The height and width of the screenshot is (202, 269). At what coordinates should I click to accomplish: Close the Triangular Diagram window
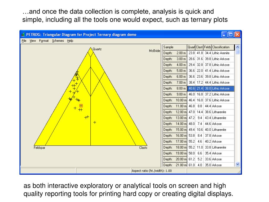tap(237, 34)
